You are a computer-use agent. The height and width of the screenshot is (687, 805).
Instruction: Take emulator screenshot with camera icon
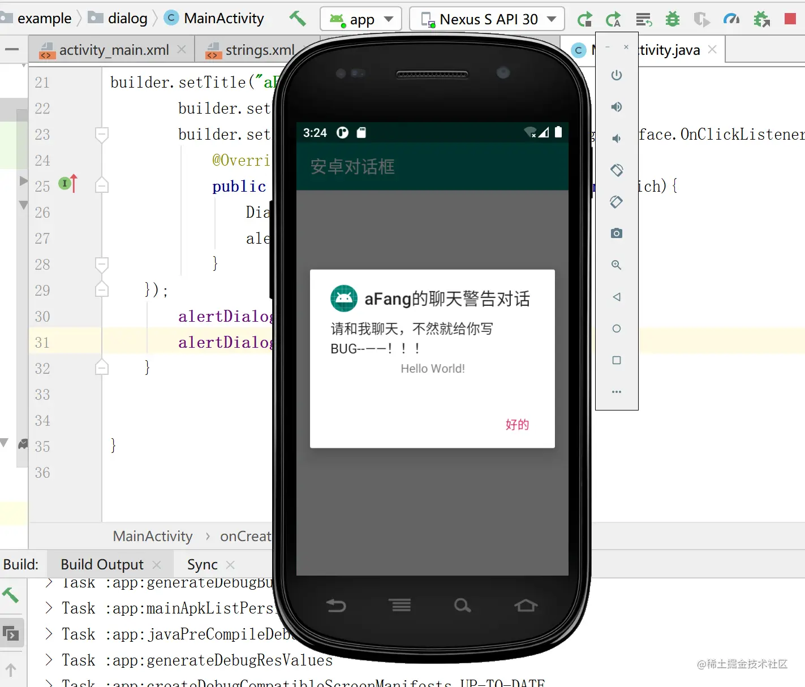pos(617,234)
